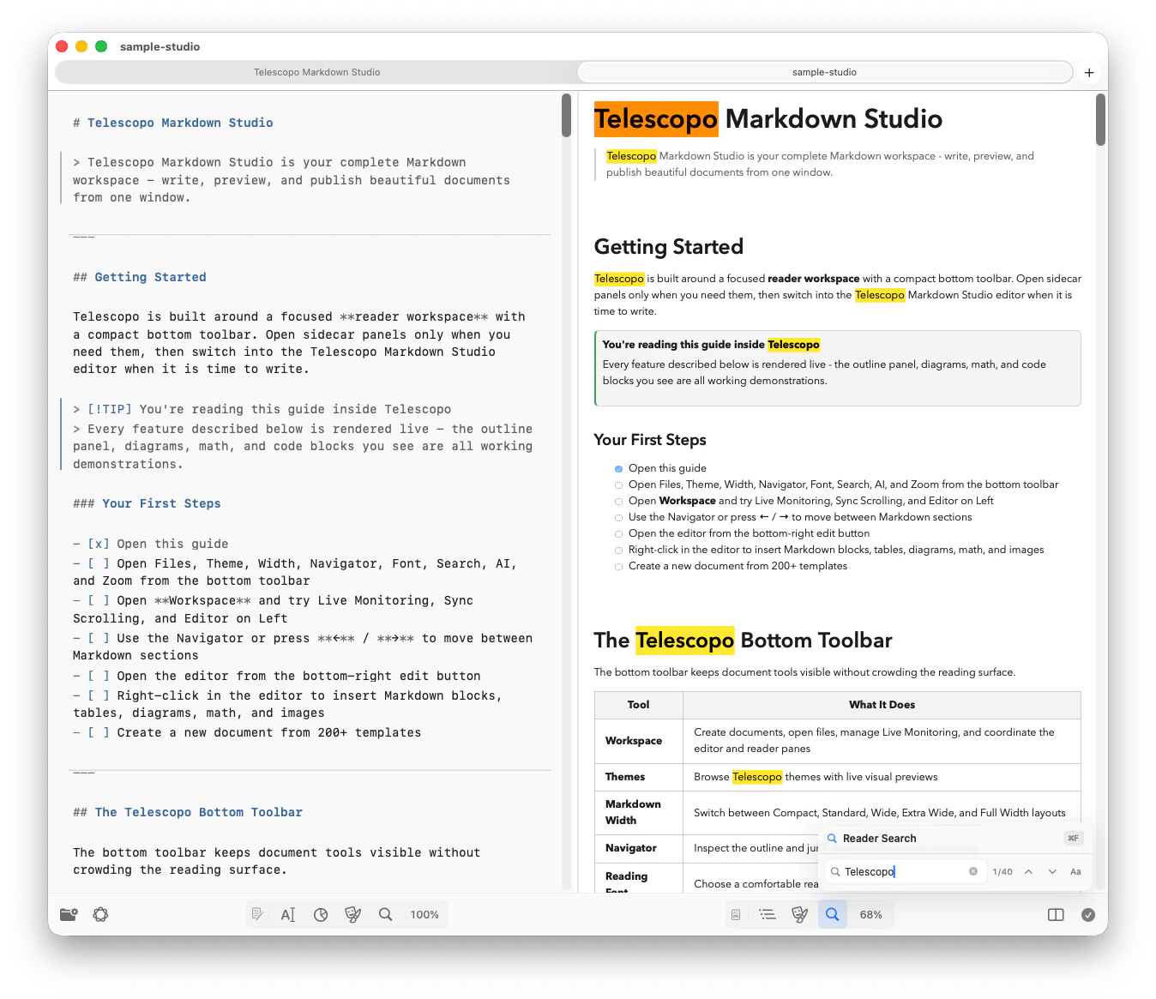This screenshot has height=999, width=1156.
Task: Click the blue magnifier beside Reader Search title
Action: (x=832, y=838)
